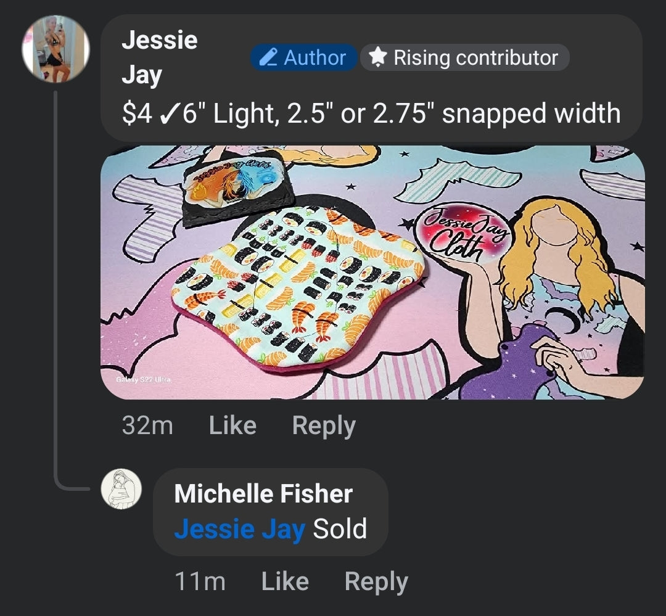
Task: Tap the Author badge label
Action: [314, 57]
